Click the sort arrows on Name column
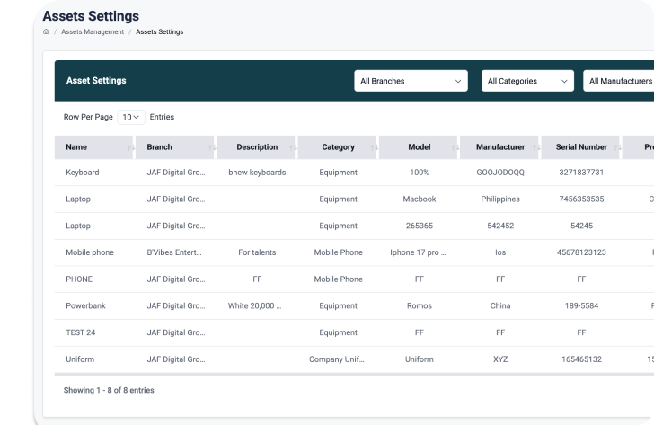 130,147
